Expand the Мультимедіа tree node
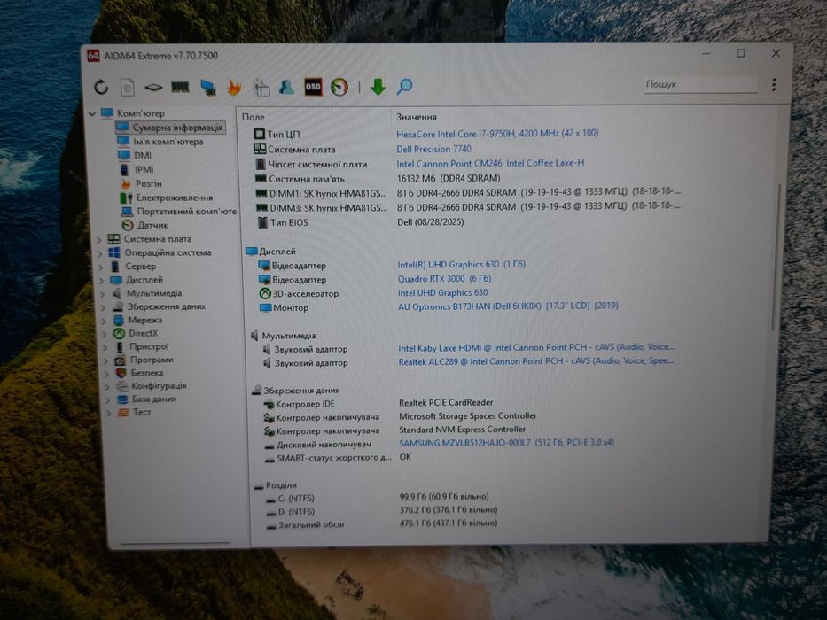827x620 pixels. (x=102, y=294)
